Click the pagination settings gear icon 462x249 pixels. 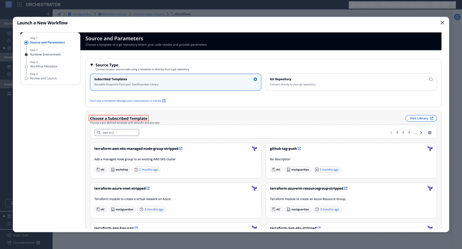click(x=430, y=133)
